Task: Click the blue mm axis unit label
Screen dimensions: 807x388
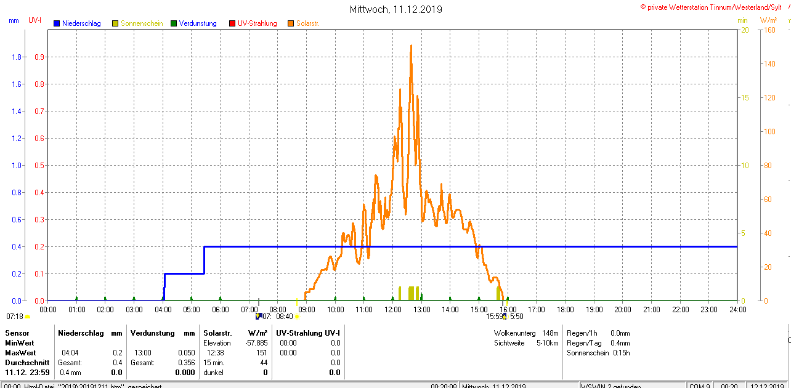Action: (x=14, y=20)
